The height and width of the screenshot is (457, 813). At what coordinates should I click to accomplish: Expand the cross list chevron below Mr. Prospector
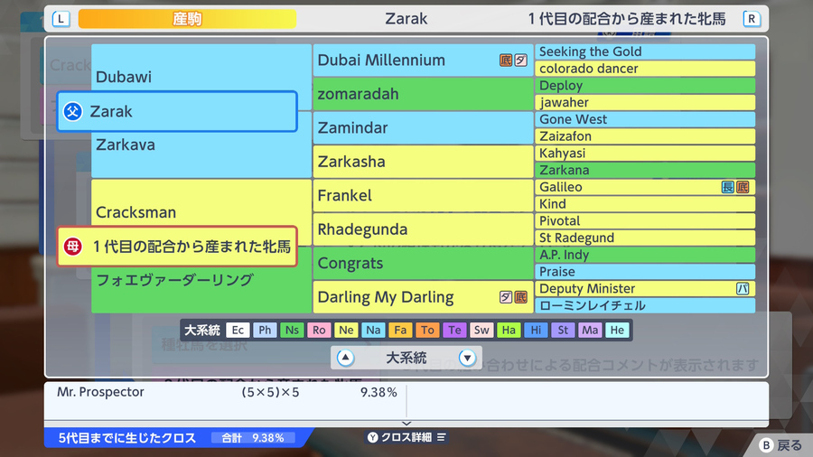[x=406, y=424]
